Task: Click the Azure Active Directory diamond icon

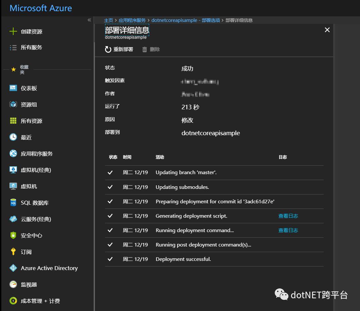Action: click(x=13, y=268)
